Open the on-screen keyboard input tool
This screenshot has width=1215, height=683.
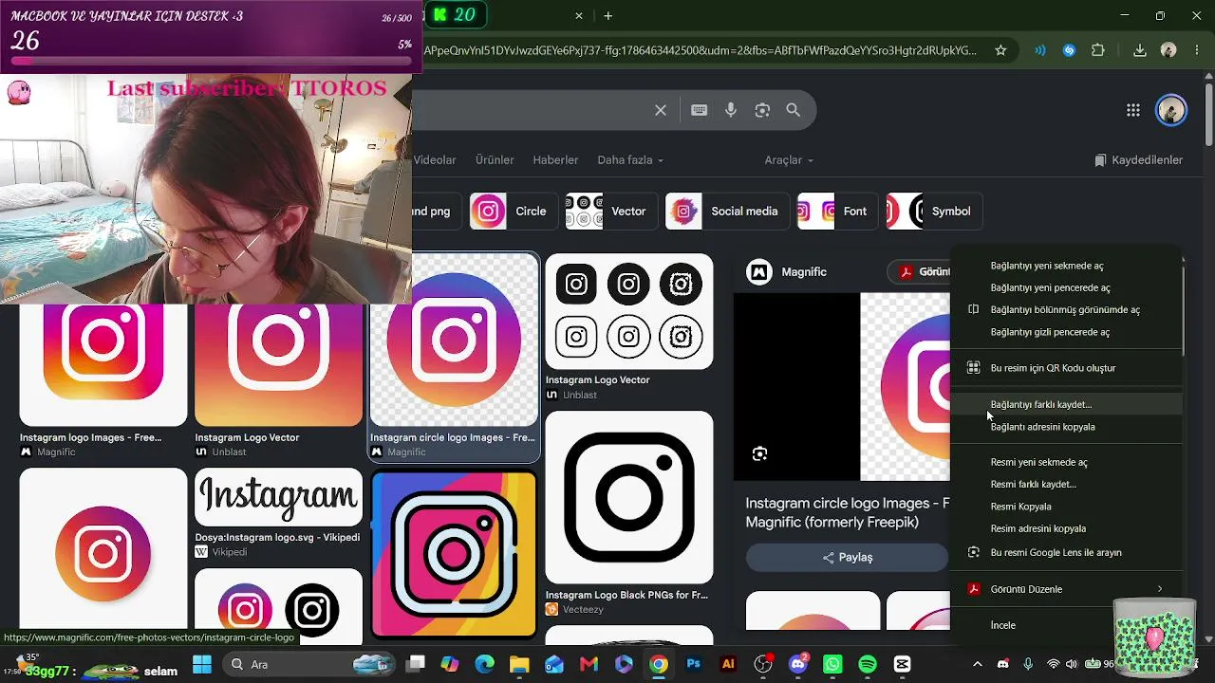point(700,110)
